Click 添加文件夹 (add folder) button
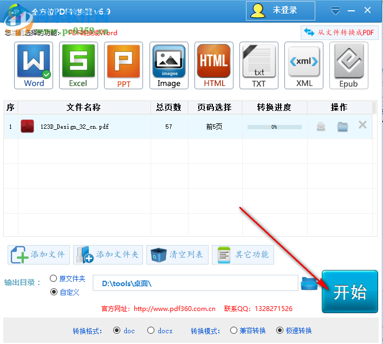This screenshot has height=344, width=383. pos(108,255)
